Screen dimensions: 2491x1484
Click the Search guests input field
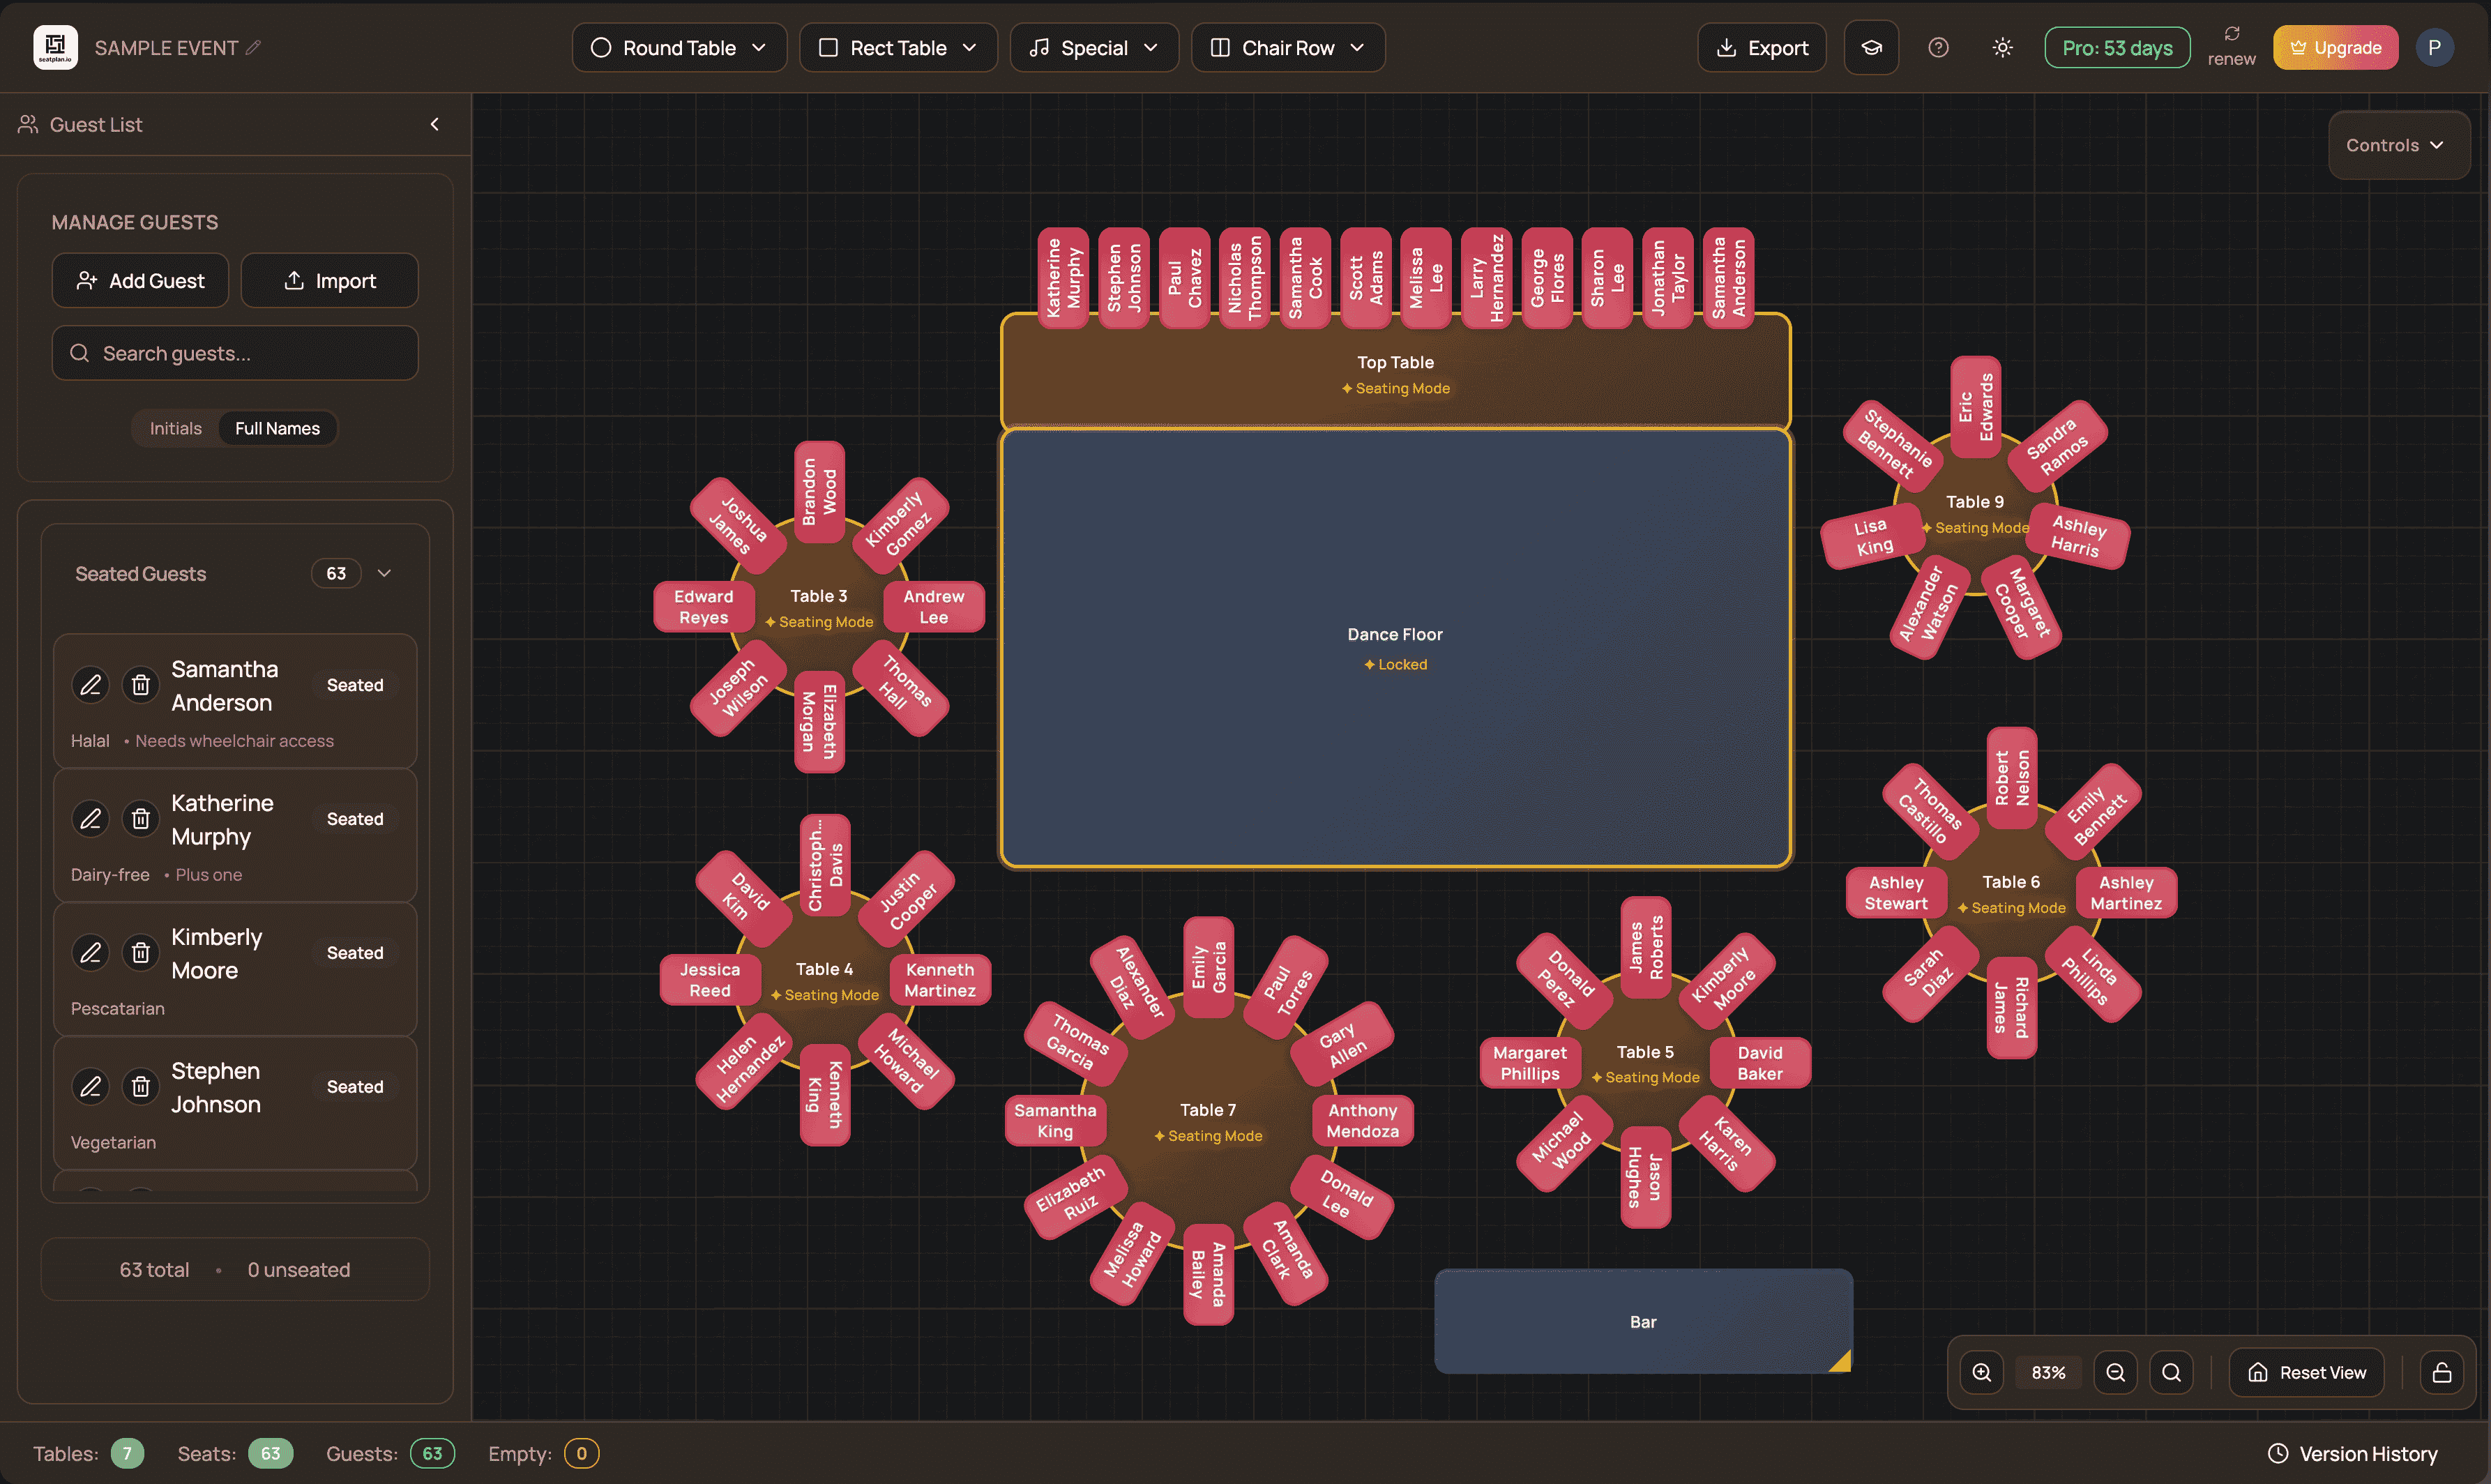point(235,353)
